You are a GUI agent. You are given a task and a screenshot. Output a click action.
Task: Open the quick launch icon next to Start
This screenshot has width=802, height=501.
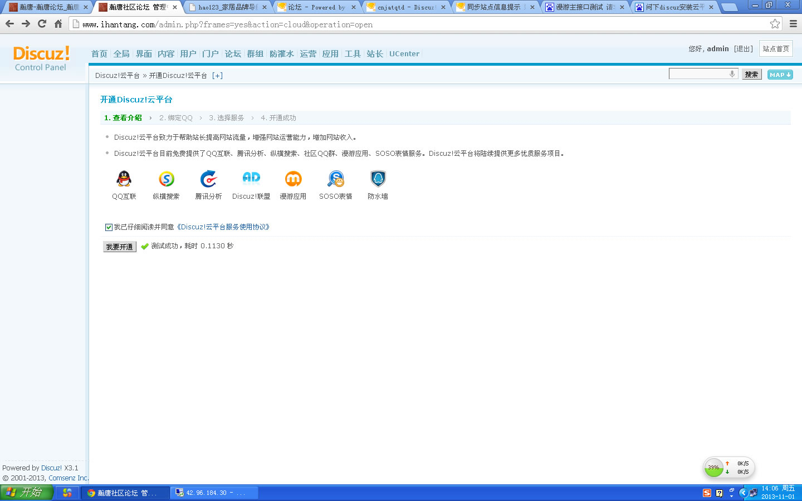(x=67, y=493)
